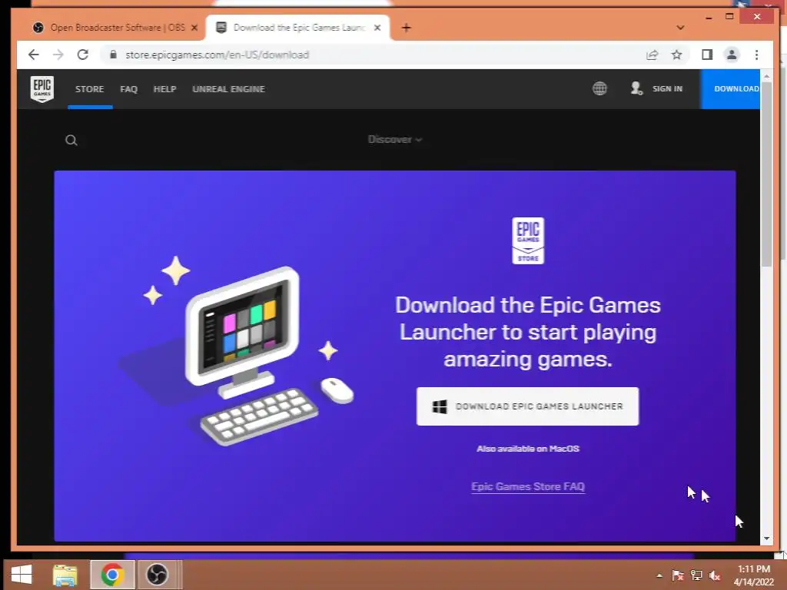Click the scrollbar up arrow
787x590 pixels.
tap(766, 76)
